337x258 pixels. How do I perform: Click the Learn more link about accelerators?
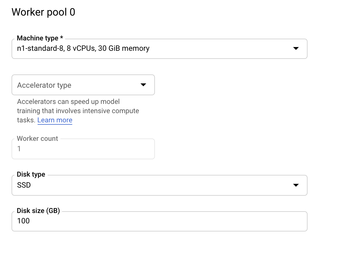pyautogui.click(x=55, y=120)
